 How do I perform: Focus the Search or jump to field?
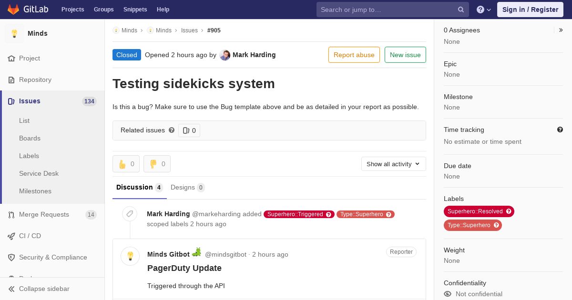(393, 10)
